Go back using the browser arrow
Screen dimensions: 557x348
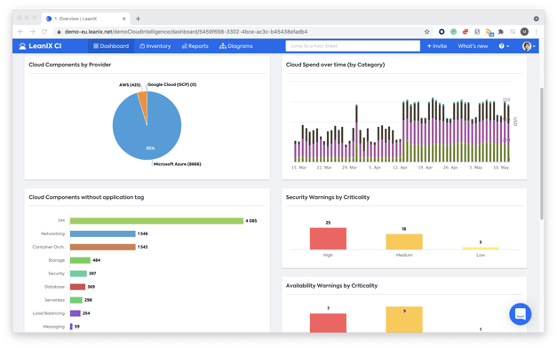(20, 32)
